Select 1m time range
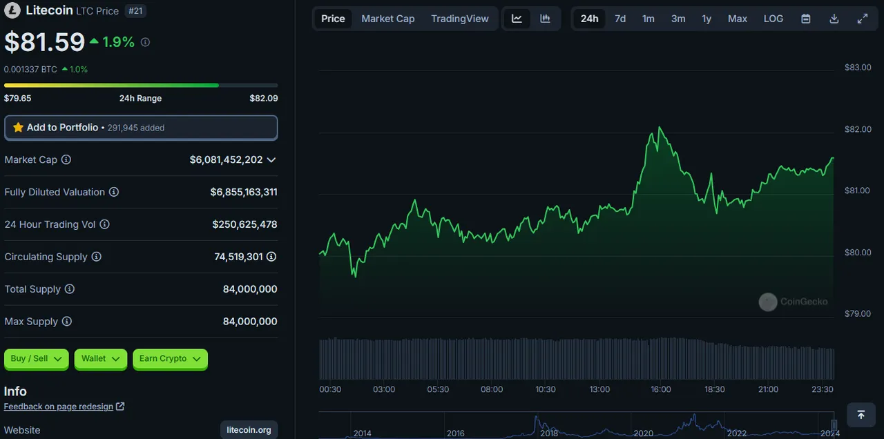 tap(648, 19)
